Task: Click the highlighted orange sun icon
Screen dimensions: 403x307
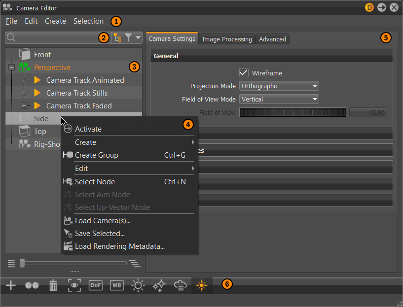Action: pyautogui.click(x=201, y=285)
